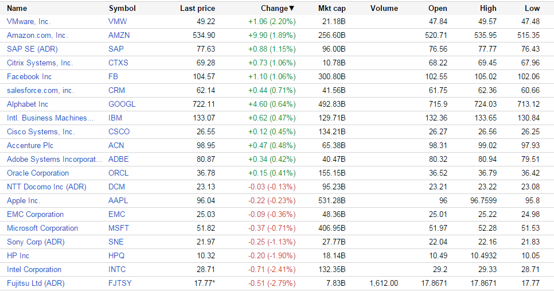Click the AAPL ticker symbol link

[x=118, y=200]
